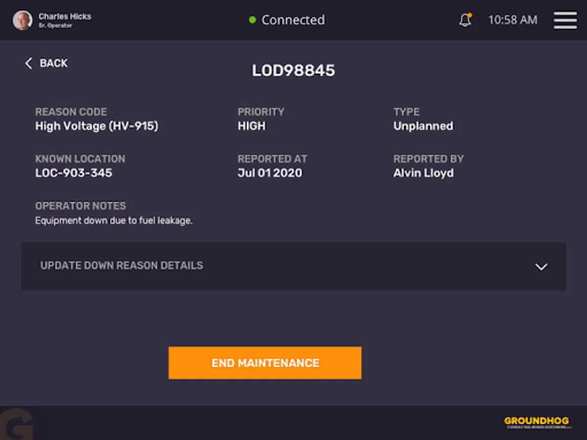Screen dimensions: 587x440
Task: Click the green connection status dot
Action: [x=252, y=20]
